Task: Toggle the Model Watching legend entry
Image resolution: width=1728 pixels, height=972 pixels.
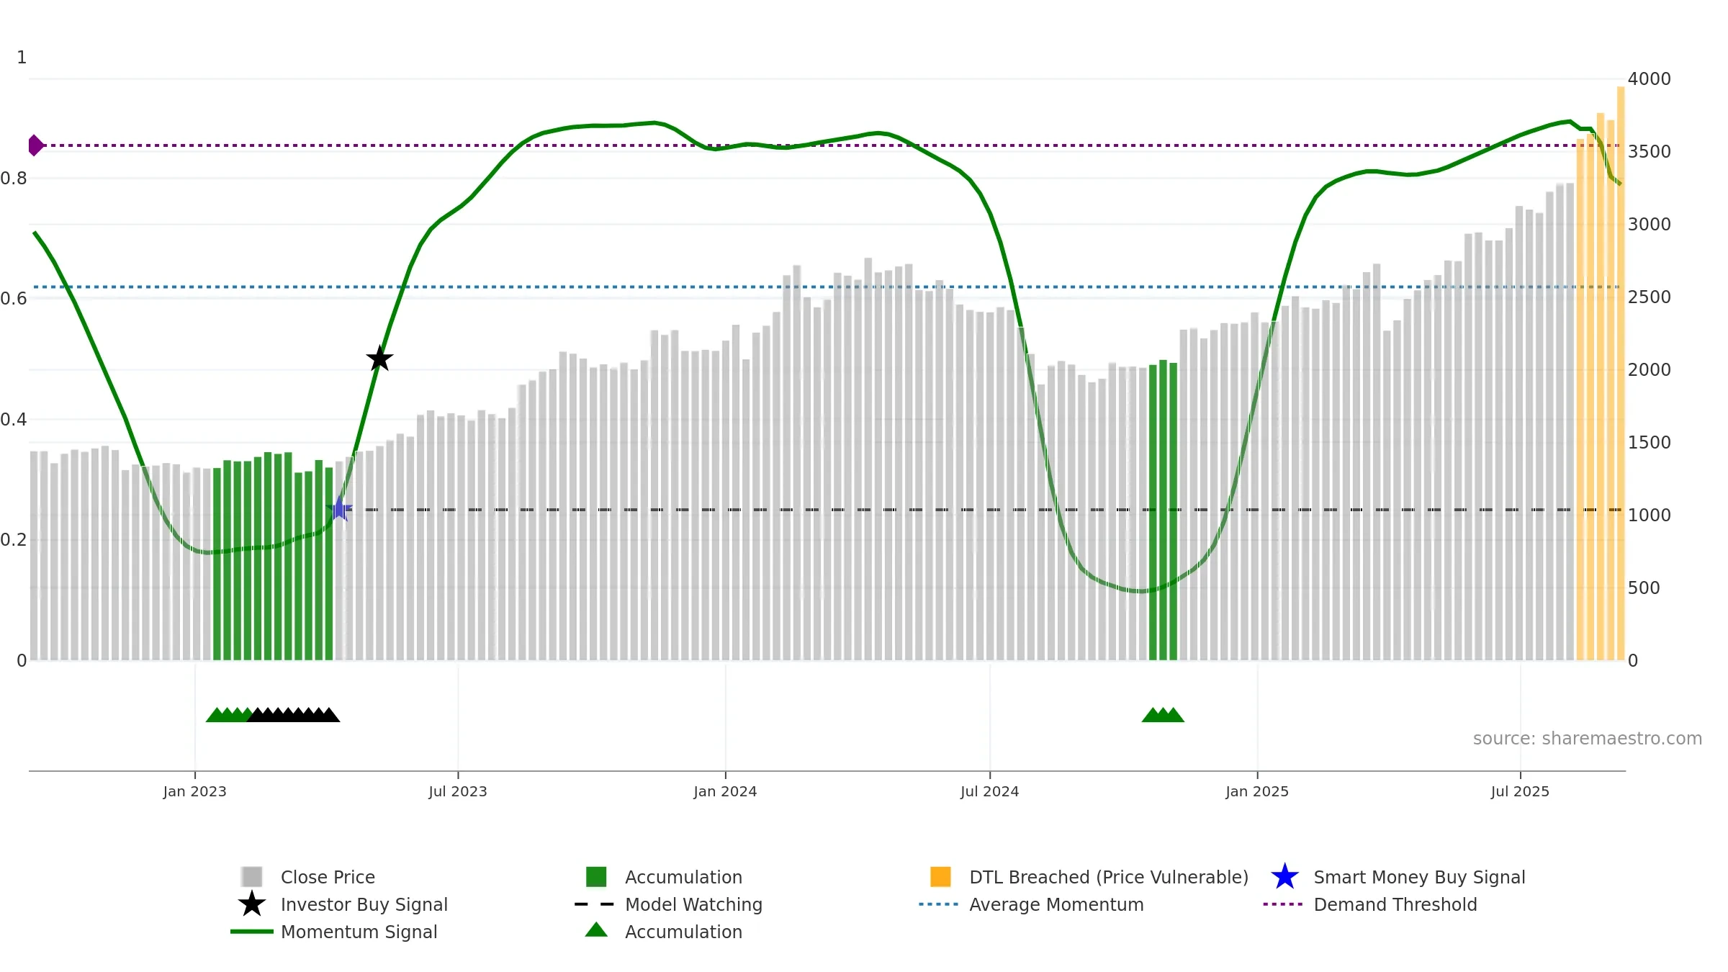Action: [668, 904]
